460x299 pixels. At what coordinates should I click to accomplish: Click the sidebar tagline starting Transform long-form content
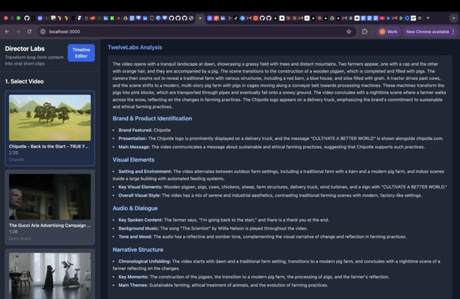[34, 60]
